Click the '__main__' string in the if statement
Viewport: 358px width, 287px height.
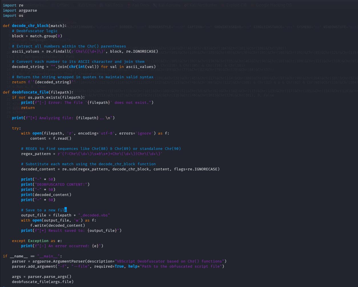(48, 256)
